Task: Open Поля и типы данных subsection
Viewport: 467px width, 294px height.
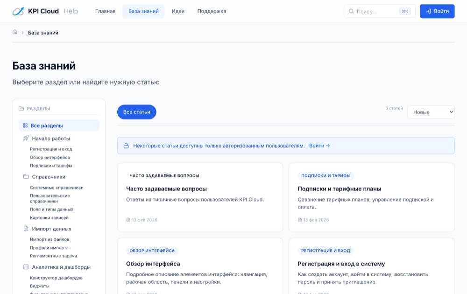Action: point(51,209)
